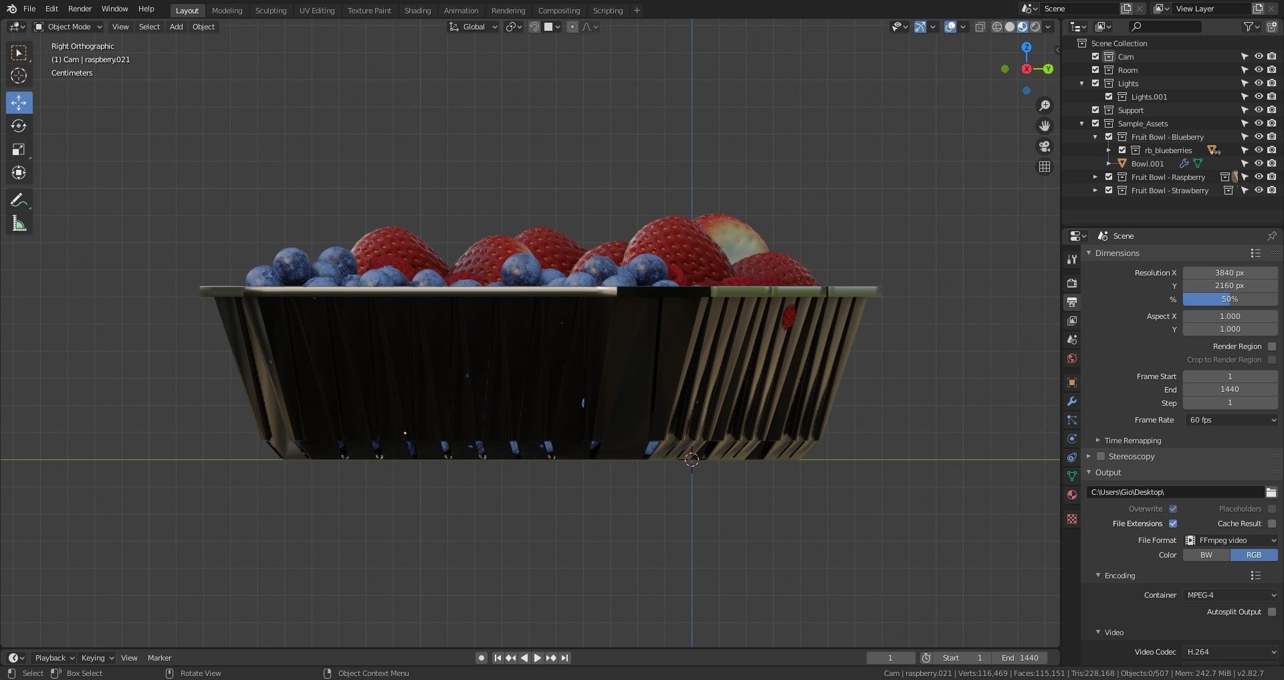Select the Measure tool
Image resolution: width=1284 pixels, height=680 pixels.
19,224
